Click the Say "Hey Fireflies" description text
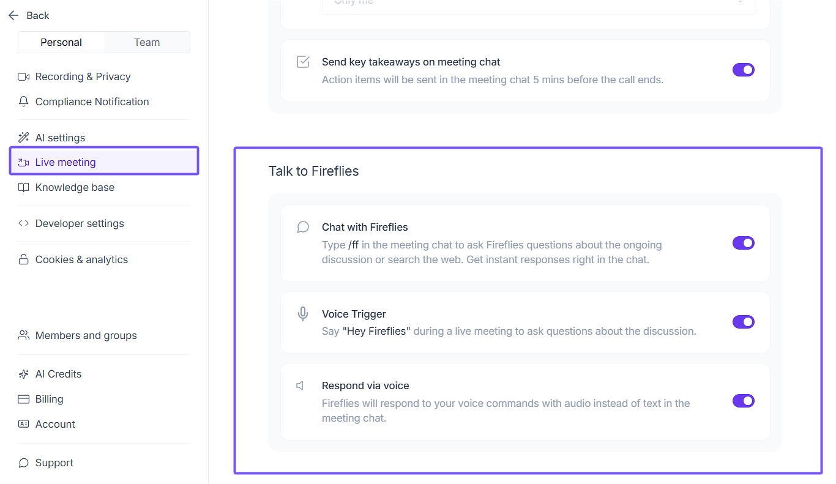Screen dimensions: 836x484 [509, 332]
